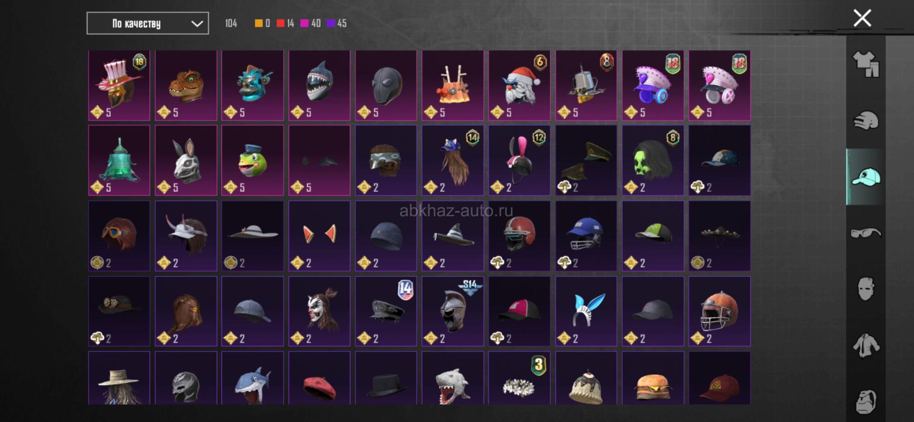The width and height of the screenshot is (914, 422).
Task: Select the T-Rex dinosaur head item
Action: point(186,85)
